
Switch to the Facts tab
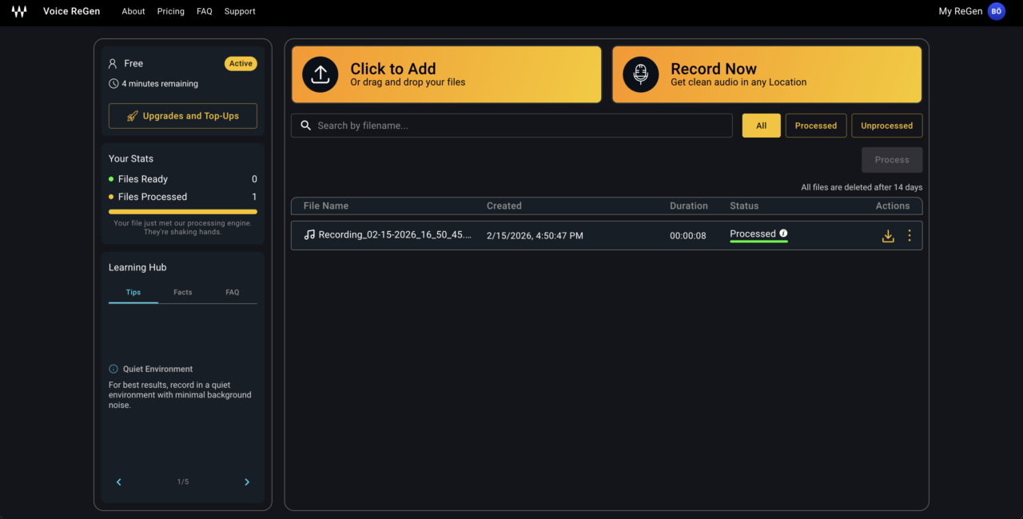[x=183, y=293]
